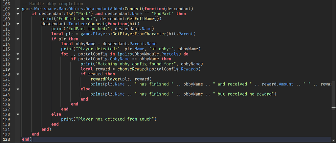Viewport: 336px width, 143px height.
Task: Fold the ipairs for-loop at line 116
Action: click(17, 54)
